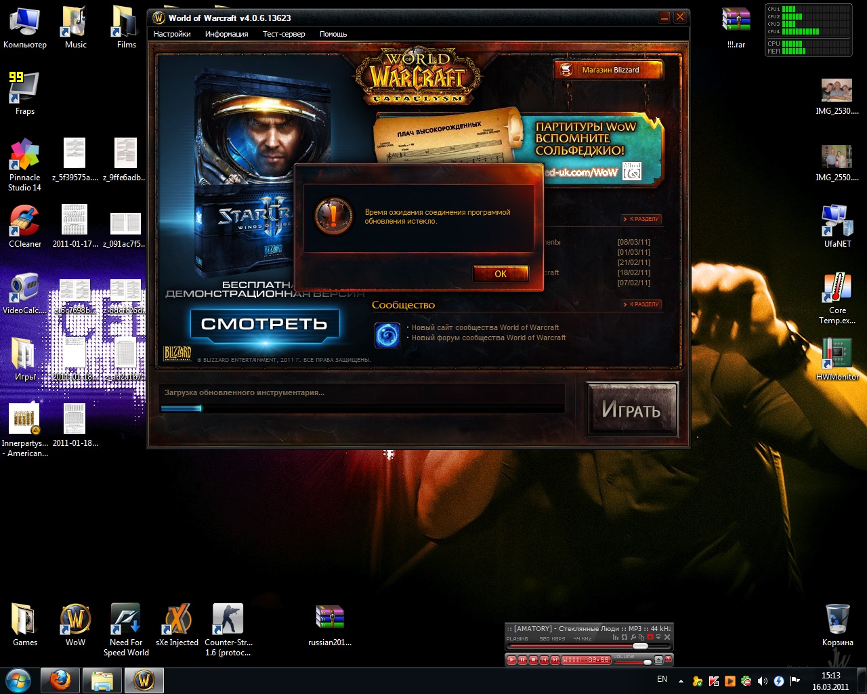This screenshot has height=694, width=867.
Task: Click the Windows Start button
Action: [18, 680]
